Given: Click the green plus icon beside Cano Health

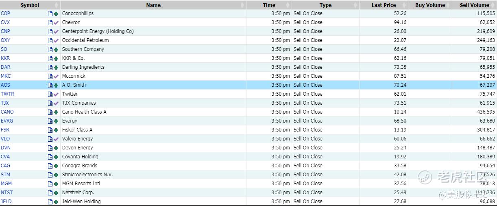Looking at the screenshot, I should pyautogui.click(x=56, y=112).
